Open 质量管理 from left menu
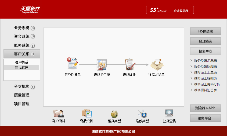 pyautogui.click(x=22, y=95)
